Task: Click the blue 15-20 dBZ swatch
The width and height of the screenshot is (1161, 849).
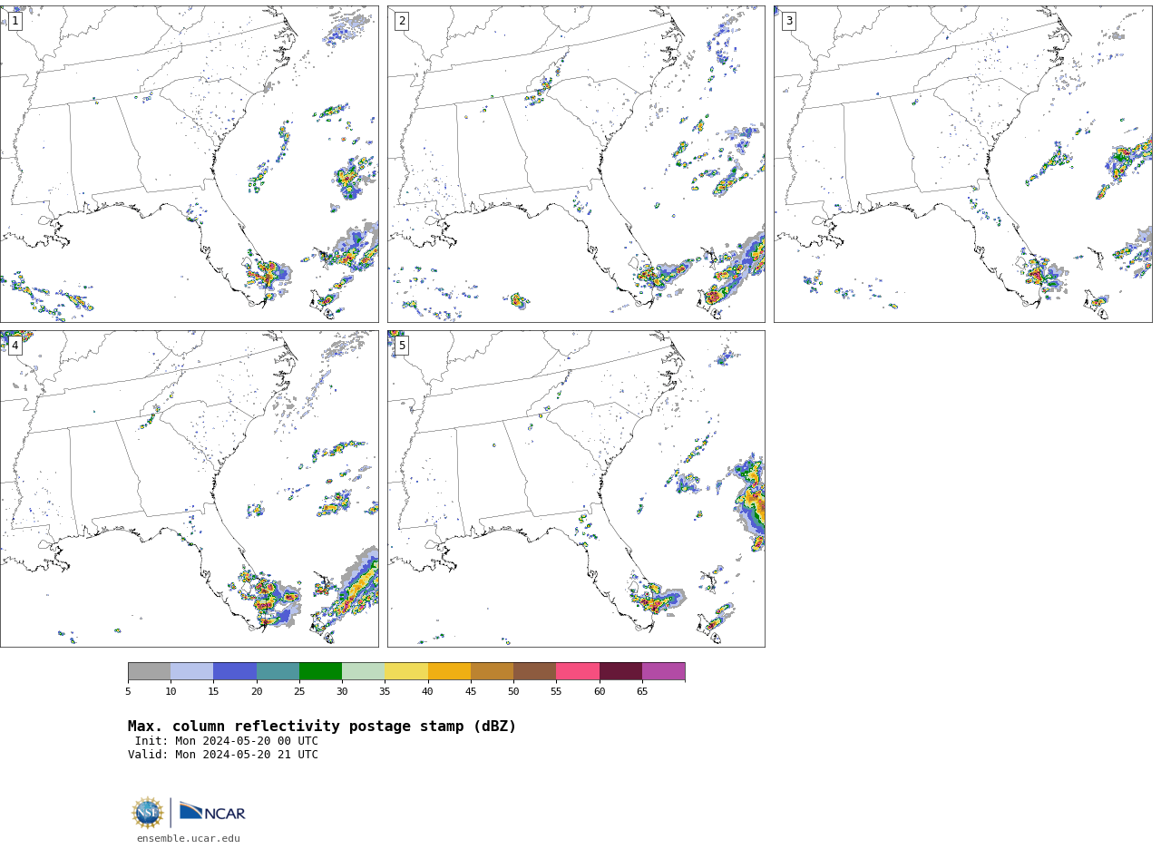Action: (235, 671)
